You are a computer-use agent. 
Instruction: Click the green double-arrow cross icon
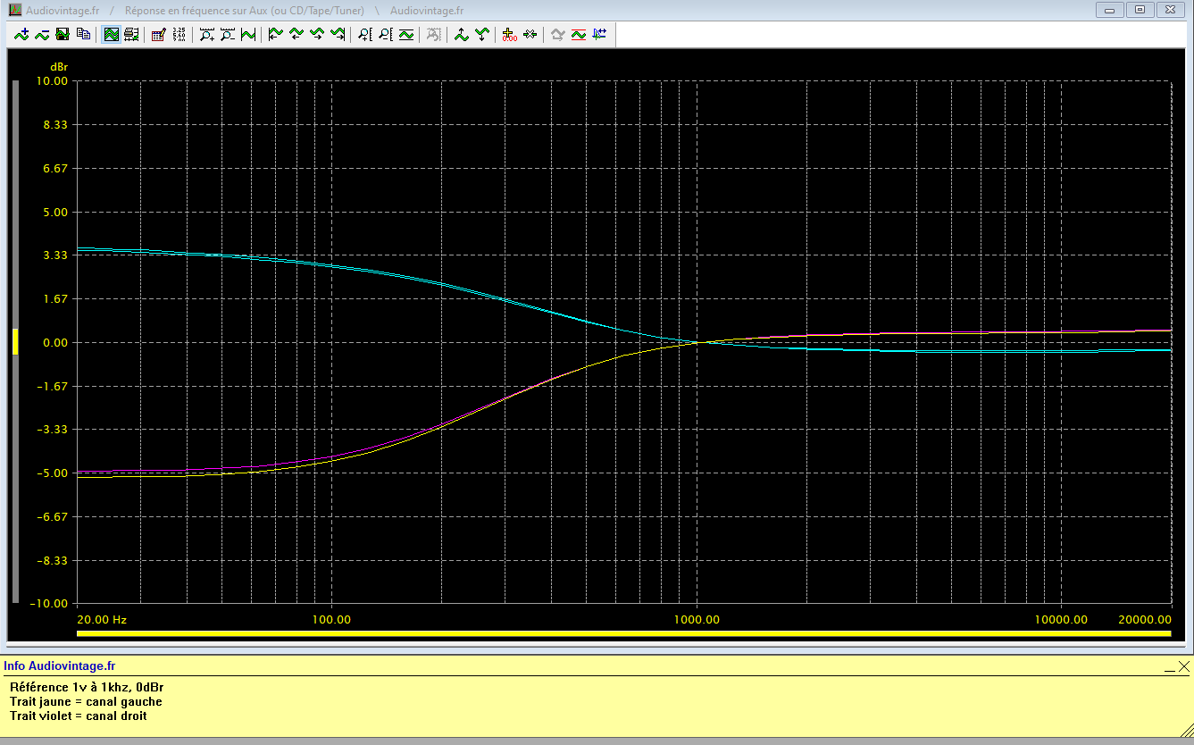[x=530, y=35]
